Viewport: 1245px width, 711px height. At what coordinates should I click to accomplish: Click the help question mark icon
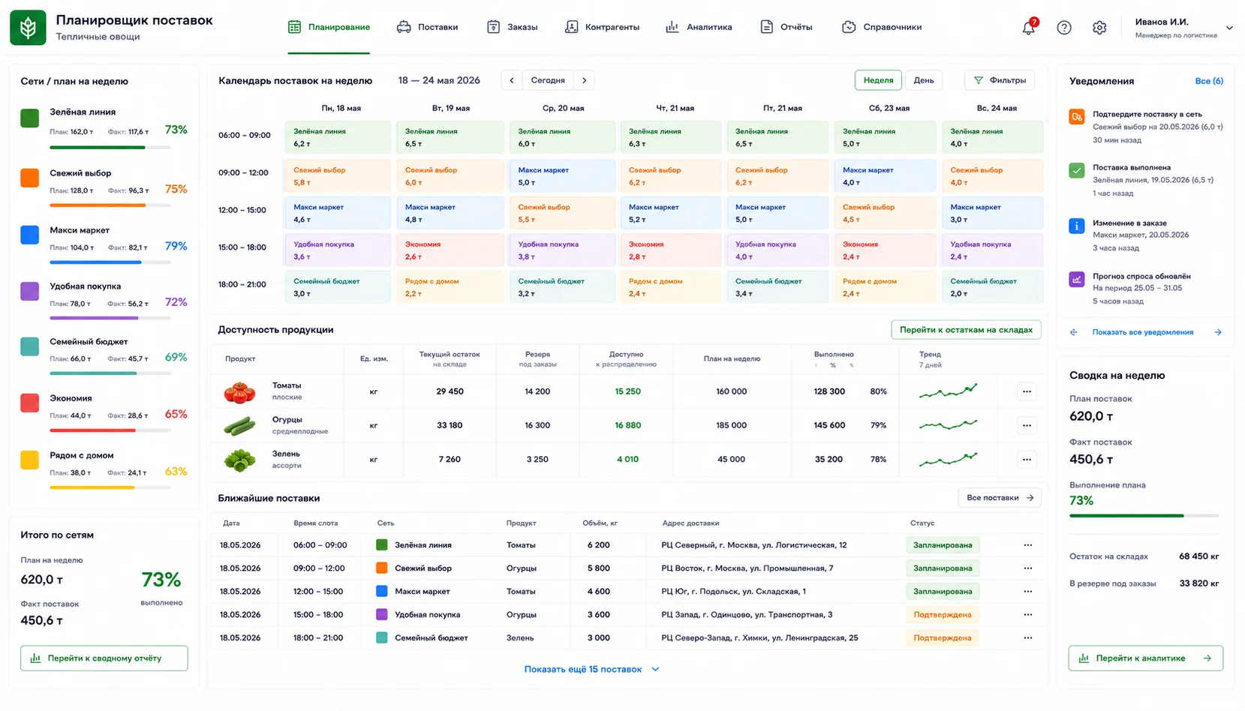click(x=1063, y=28)
